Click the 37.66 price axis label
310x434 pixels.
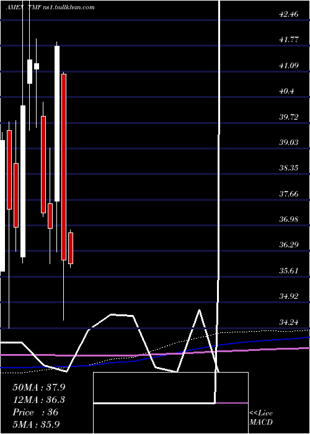(289, 193)
